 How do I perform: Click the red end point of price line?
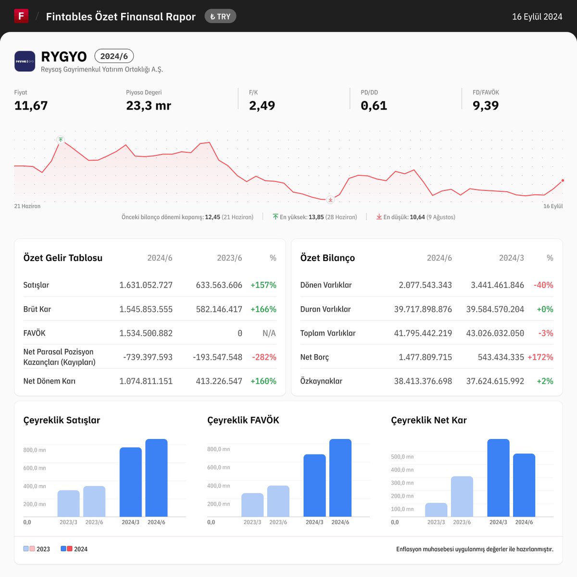click(563, 180)
